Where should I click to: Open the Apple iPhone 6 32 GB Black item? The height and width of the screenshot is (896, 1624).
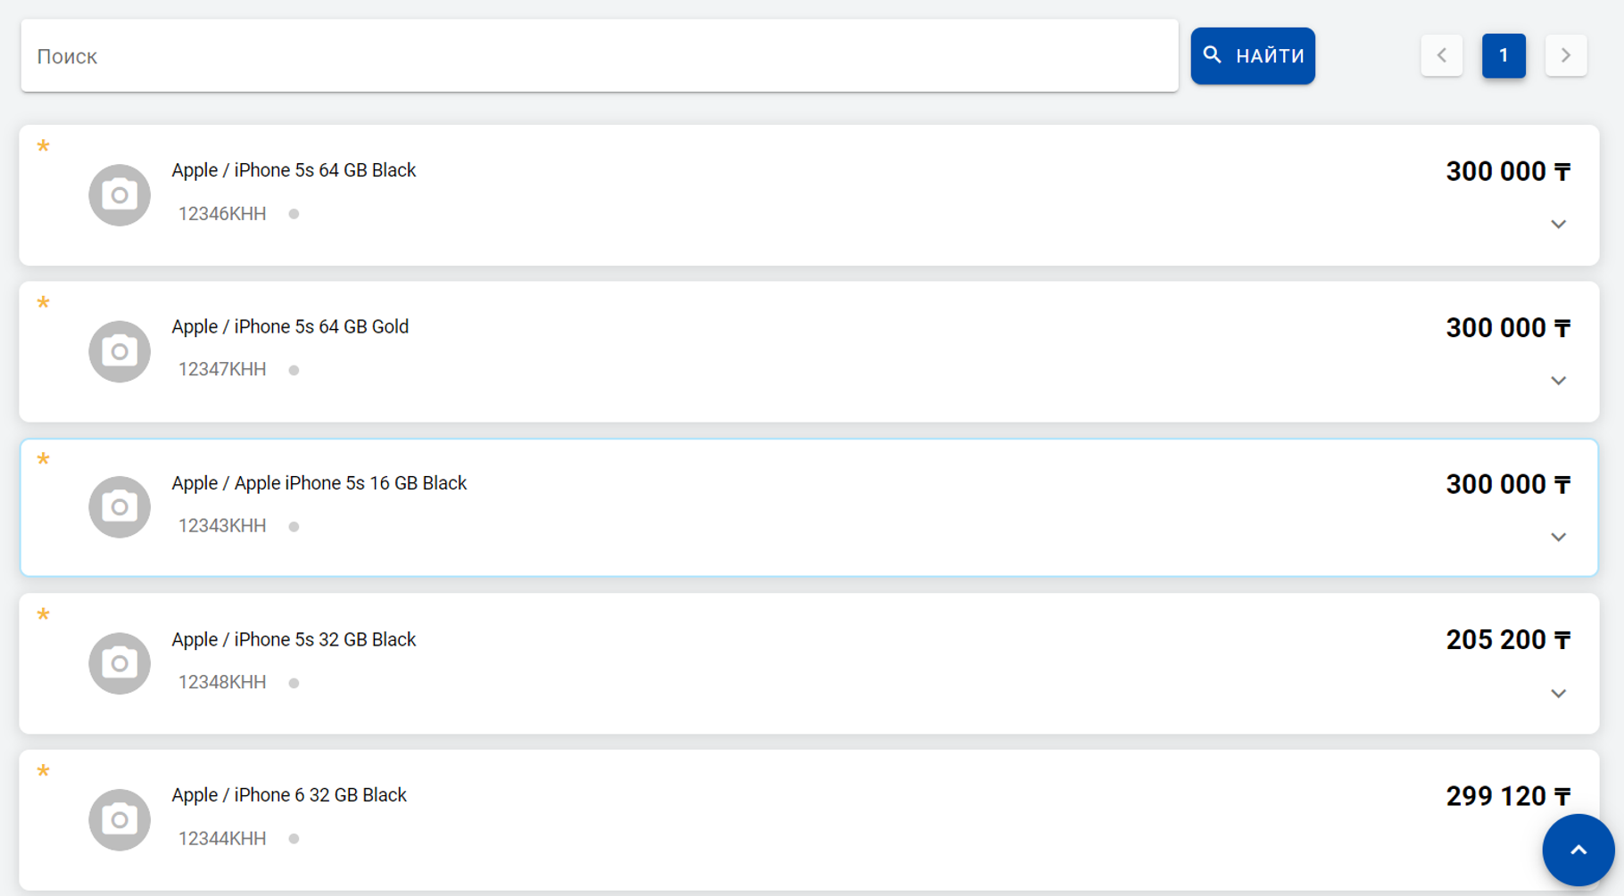click(289, 795)
